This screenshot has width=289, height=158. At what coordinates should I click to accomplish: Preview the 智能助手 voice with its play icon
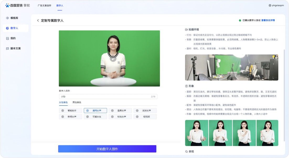(63, 111)
